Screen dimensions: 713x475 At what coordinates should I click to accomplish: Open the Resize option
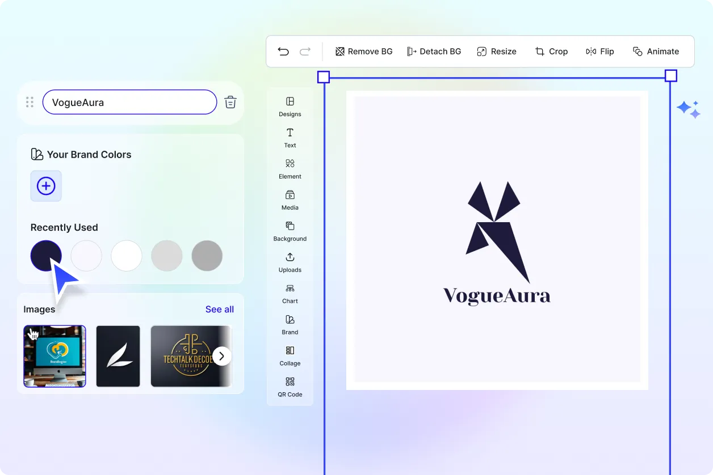[496, 52]
